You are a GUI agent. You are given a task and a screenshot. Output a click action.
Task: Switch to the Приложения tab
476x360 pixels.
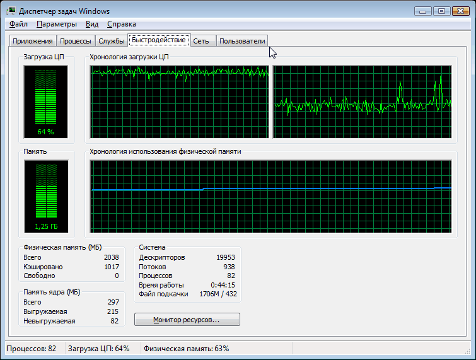33,41
